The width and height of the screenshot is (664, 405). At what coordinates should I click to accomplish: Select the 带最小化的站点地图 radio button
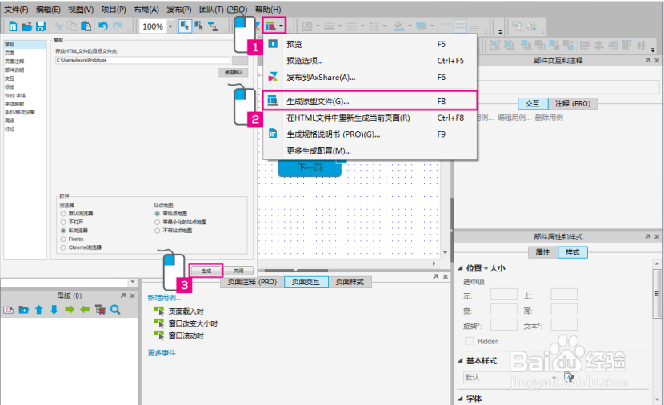[x=157, y=222]
